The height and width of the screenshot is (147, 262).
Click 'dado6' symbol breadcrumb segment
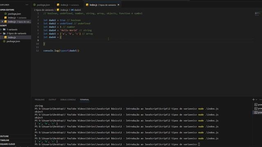point(78,10)
